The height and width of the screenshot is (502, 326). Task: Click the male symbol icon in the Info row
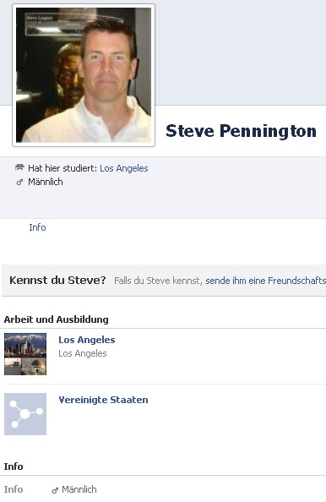[55, 490]
